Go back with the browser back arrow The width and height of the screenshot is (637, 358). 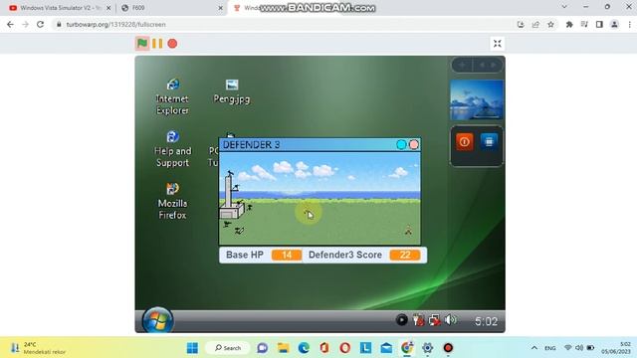pyautogui.click(x=10, y=24)
